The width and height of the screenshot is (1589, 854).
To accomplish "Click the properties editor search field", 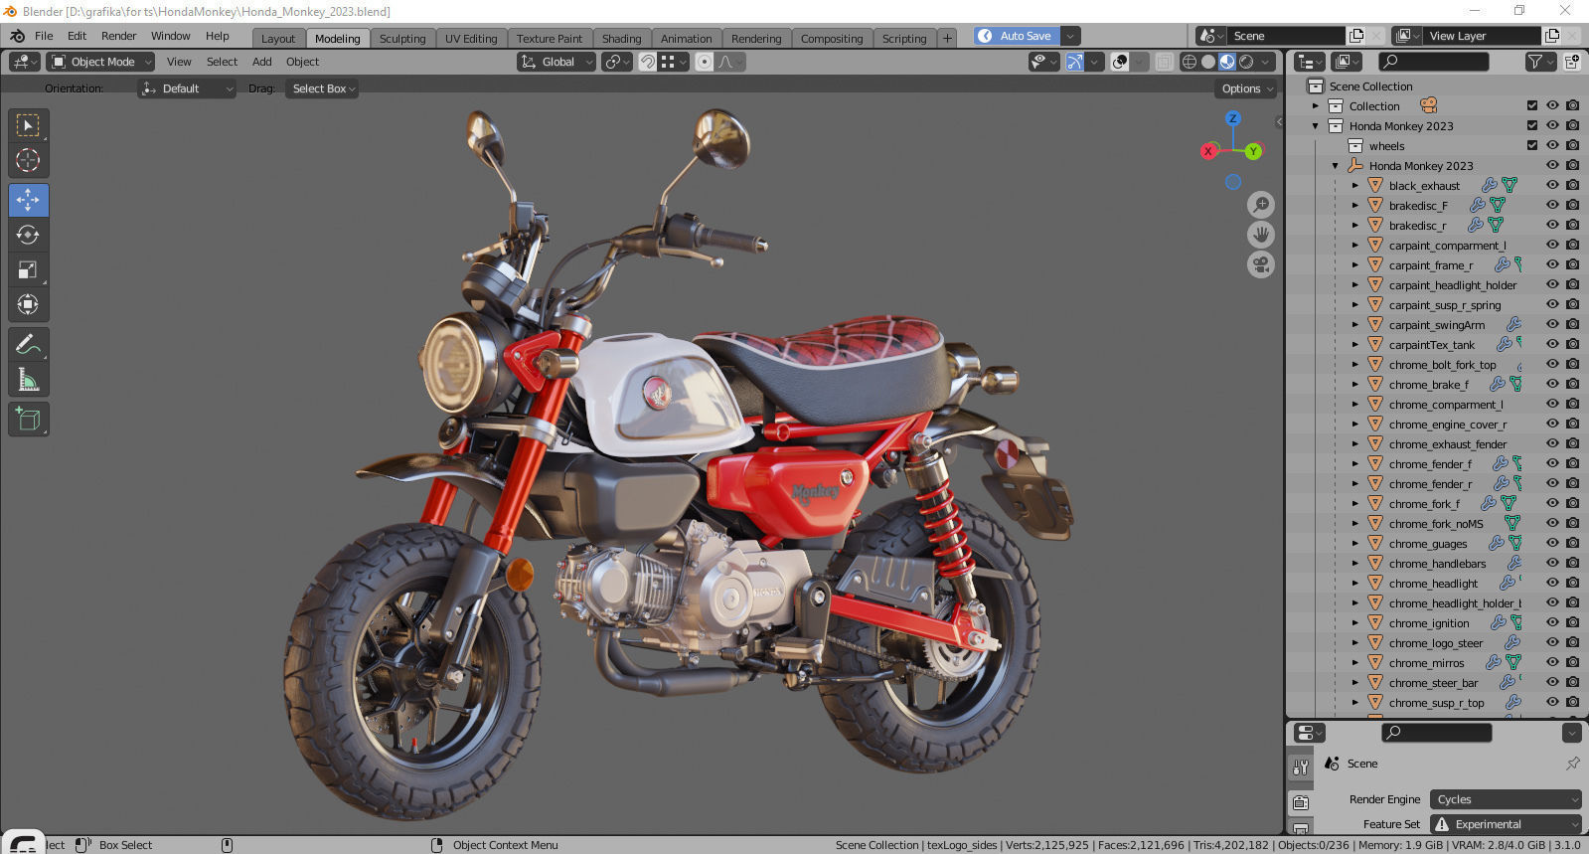I will (x=1437, y=733).
